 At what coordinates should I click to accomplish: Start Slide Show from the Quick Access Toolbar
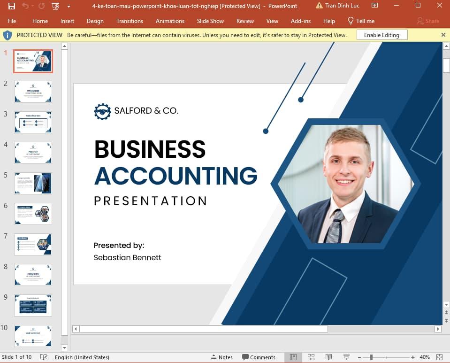(x=55, y=6)
